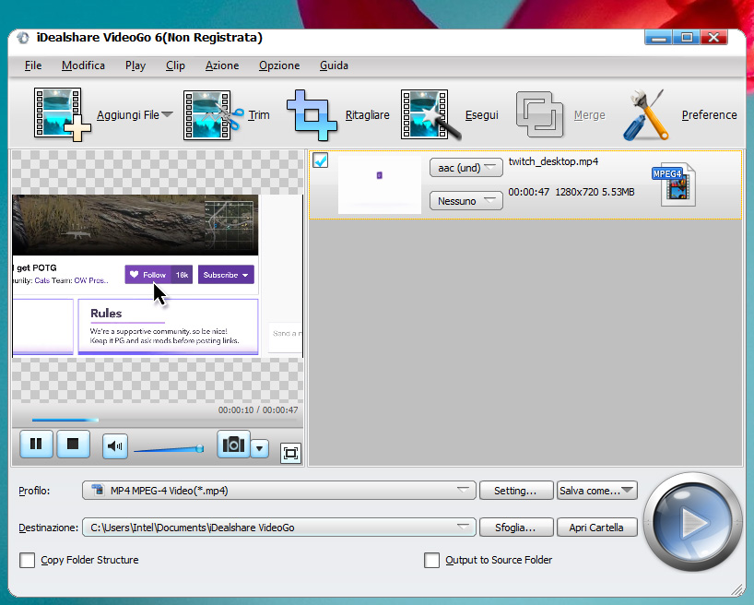Image resolution: width=754 pixels, height=605 pixels.
Task: Uncheck the twitch_desktop.mp4 file checkbox
Action: coord(321,160)
